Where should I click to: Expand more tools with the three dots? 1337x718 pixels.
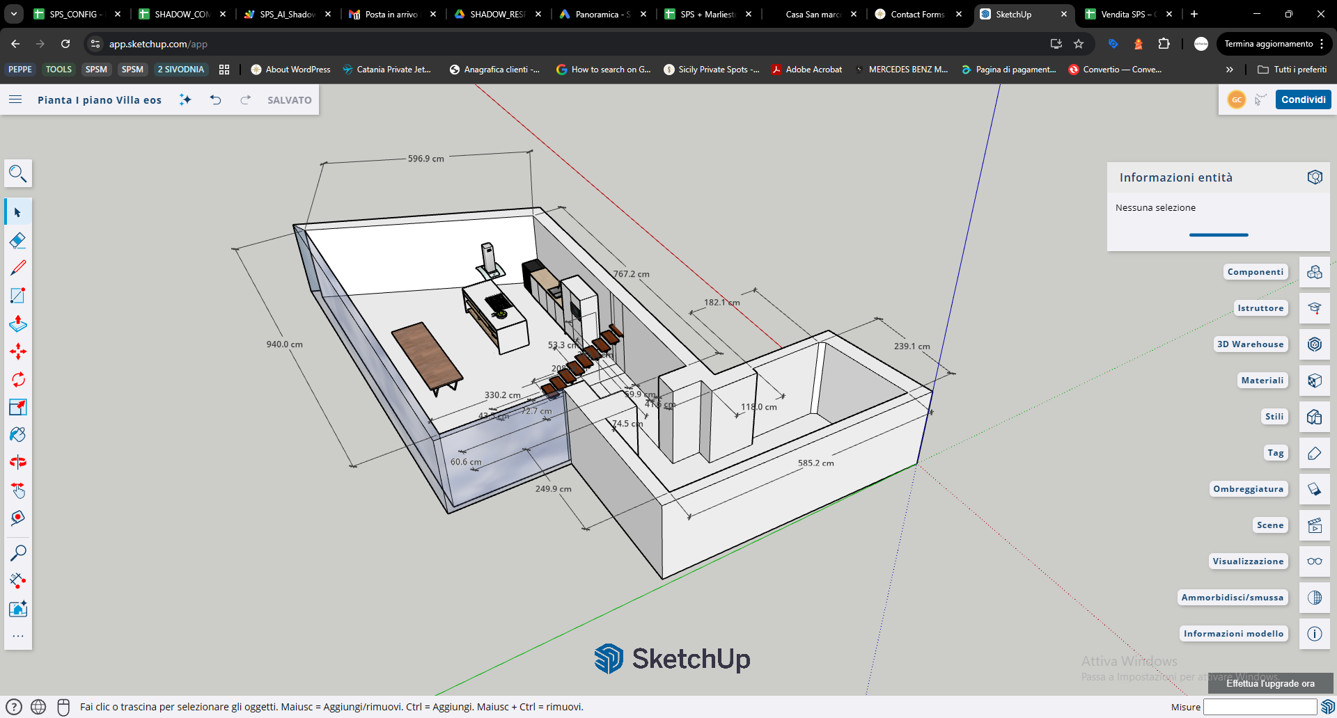pyautogui.click(x=18, y=636)
